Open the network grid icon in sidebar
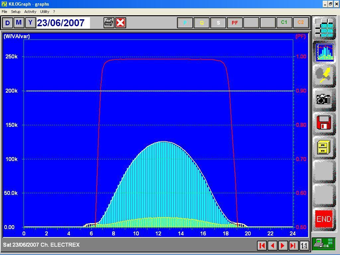 click(x=324, y=28)
